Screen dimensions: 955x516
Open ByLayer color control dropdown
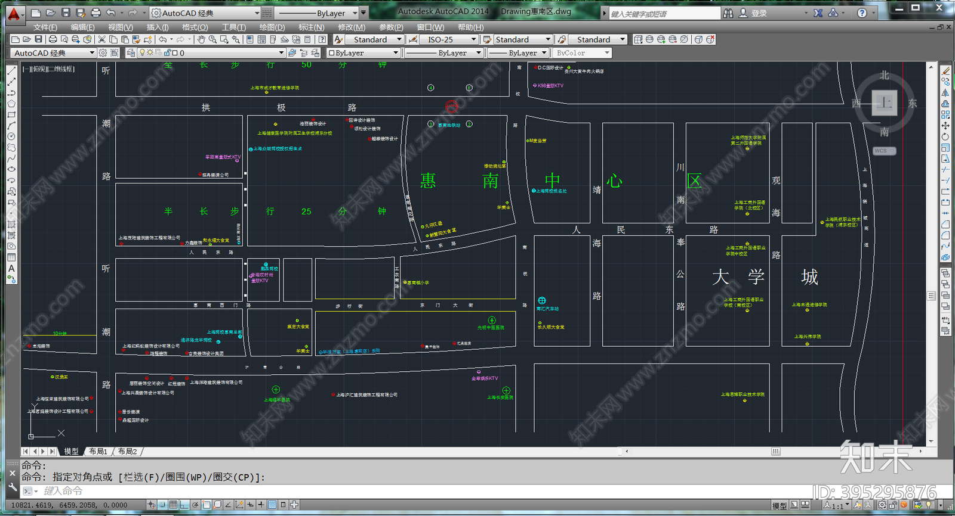(363, 53)
